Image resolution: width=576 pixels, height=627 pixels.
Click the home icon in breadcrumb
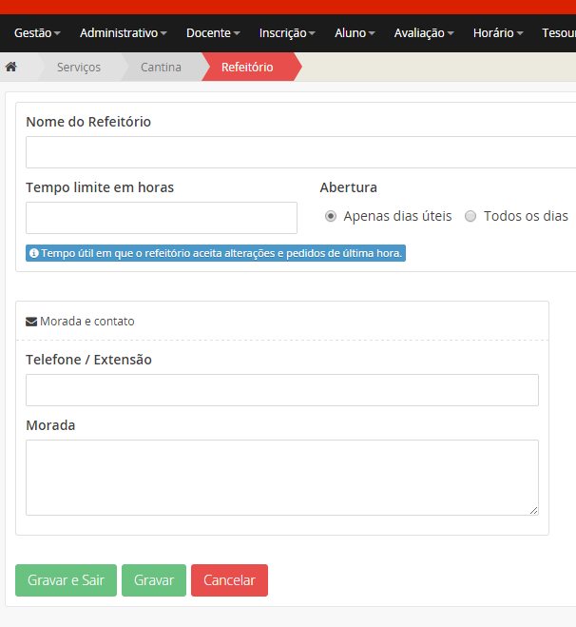[x=11, y=67]
